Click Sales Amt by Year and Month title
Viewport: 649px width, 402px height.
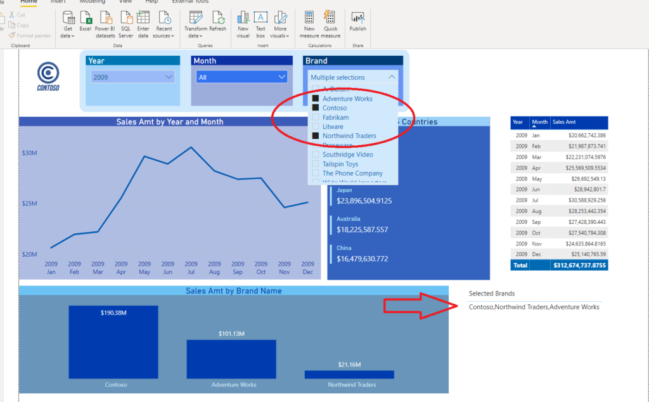170,122
